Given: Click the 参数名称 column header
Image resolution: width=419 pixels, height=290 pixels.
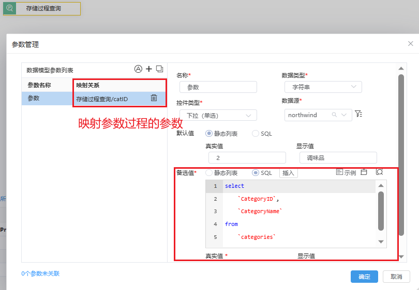Looking at the screenshot, I should click(39, 85).
